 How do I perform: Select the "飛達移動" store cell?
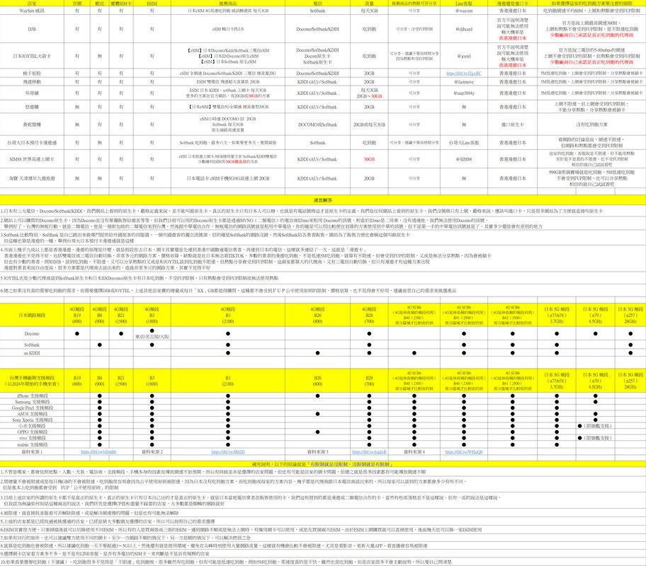pos(32,82)
